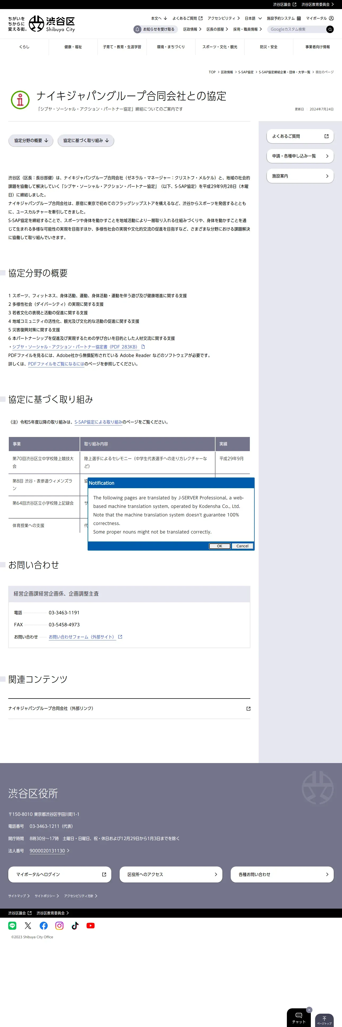Open ナイキジャパングループ合同会社（外部リンク） related row
This screenshot has height=1027, width=342.
tap(129, 708)
